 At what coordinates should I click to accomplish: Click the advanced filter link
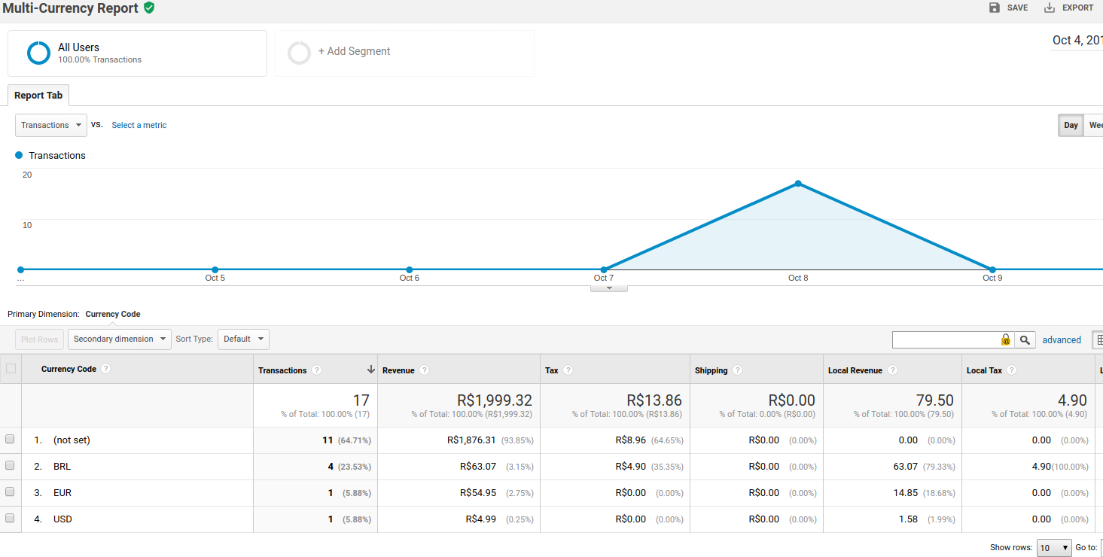[x=1062, y=340]
